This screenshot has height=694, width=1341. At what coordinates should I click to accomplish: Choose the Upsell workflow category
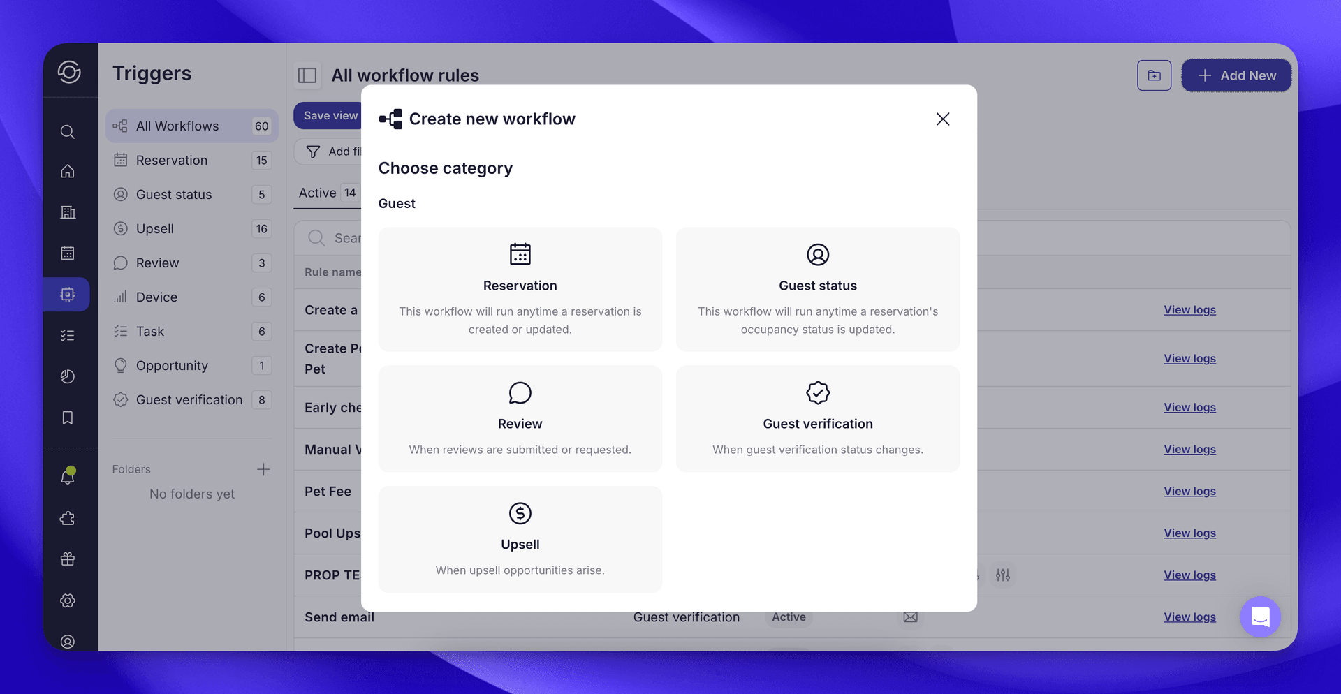[520, 539]
